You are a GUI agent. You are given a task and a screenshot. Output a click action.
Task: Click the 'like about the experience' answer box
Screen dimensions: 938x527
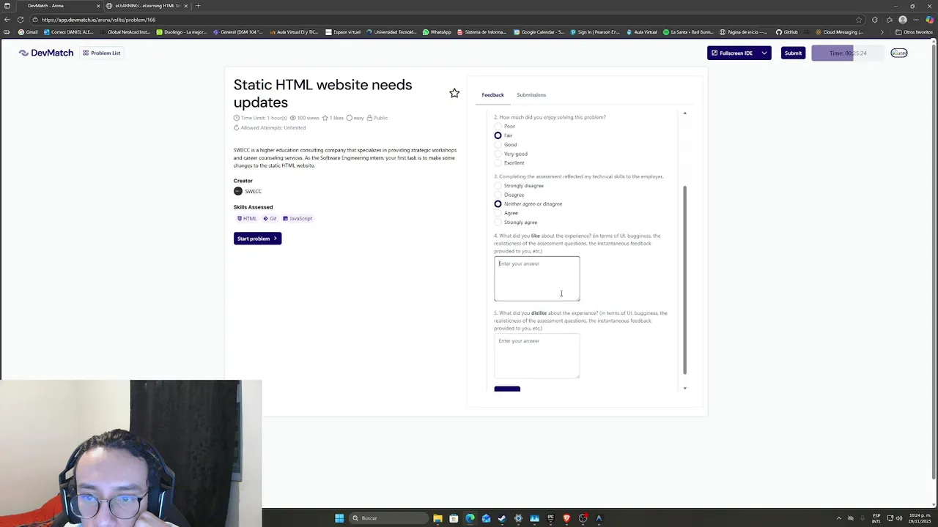click(x=536, y=278)
